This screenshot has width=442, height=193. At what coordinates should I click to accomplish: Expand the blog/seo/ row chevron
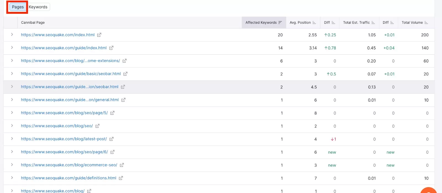(x=12, y=126)
